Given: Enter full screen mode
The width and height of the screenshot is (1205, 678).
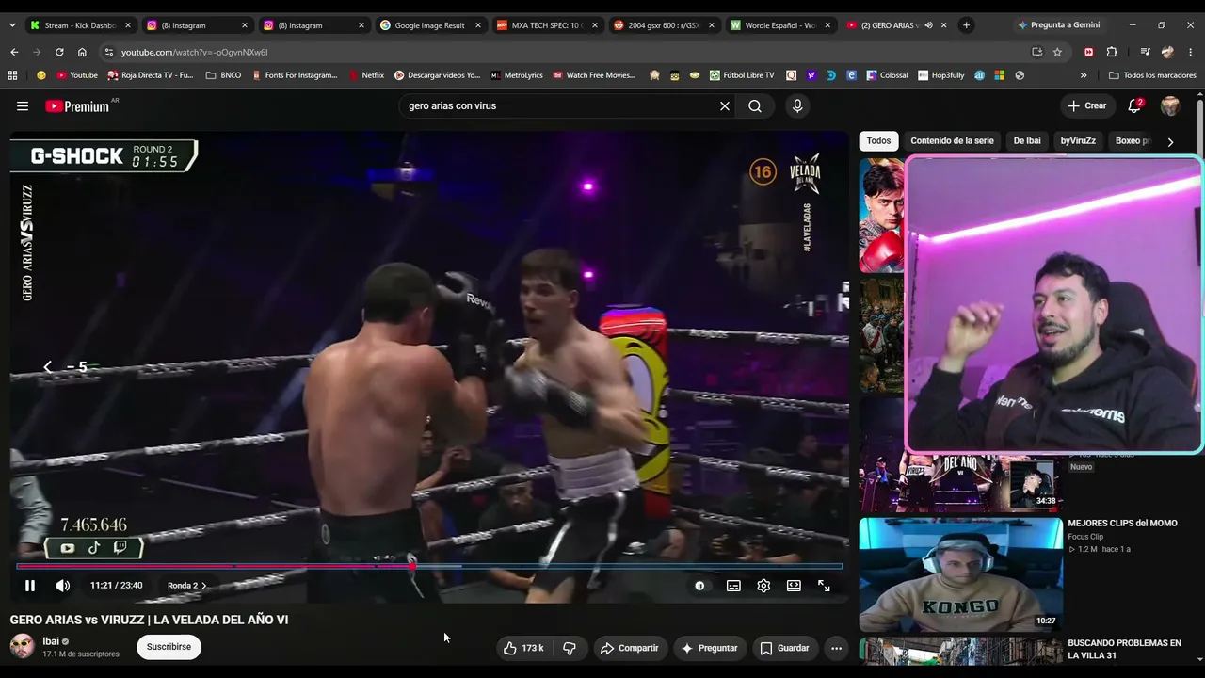Looking at the screenshot, I should 824,586.
